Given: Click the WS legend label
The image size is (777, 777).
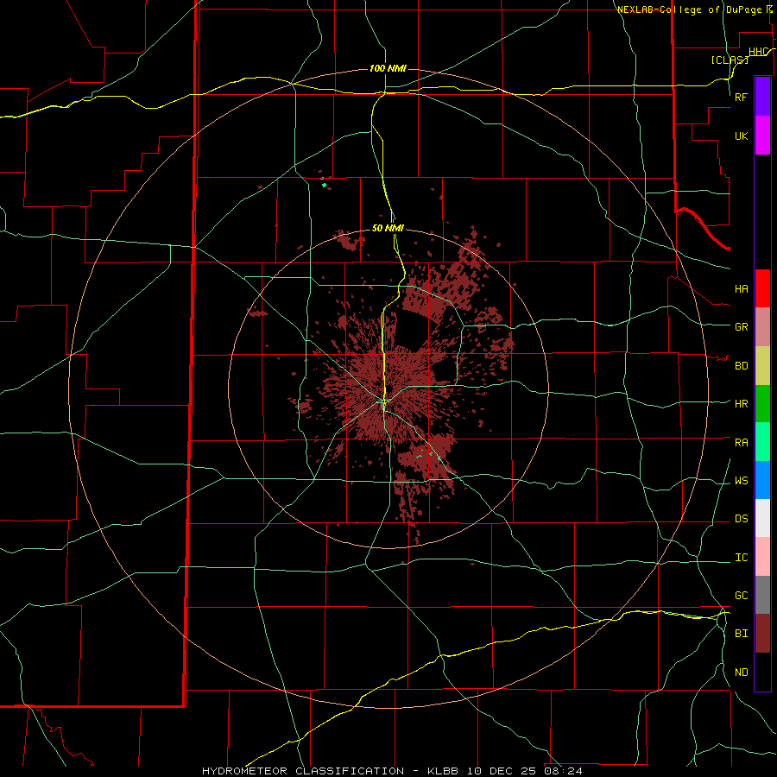Looking at the screenshot, I should pos(741,481).
